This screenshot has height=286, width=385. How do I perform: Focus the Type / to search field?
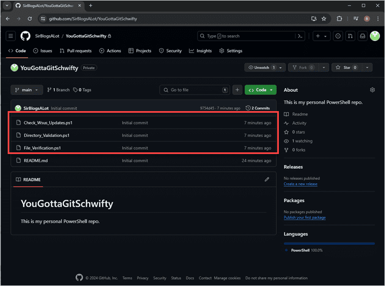[x=251, y=36]
